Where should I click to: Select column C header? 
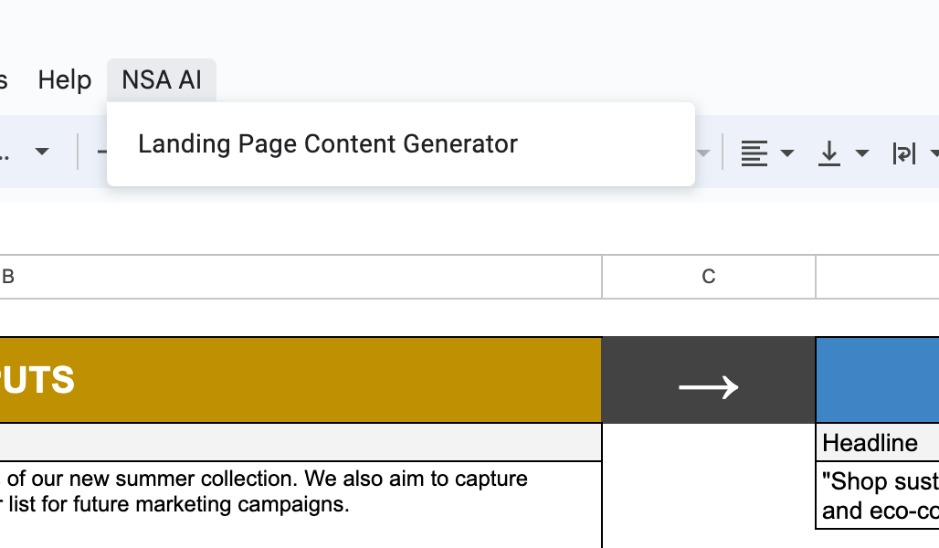pos(709,277)
